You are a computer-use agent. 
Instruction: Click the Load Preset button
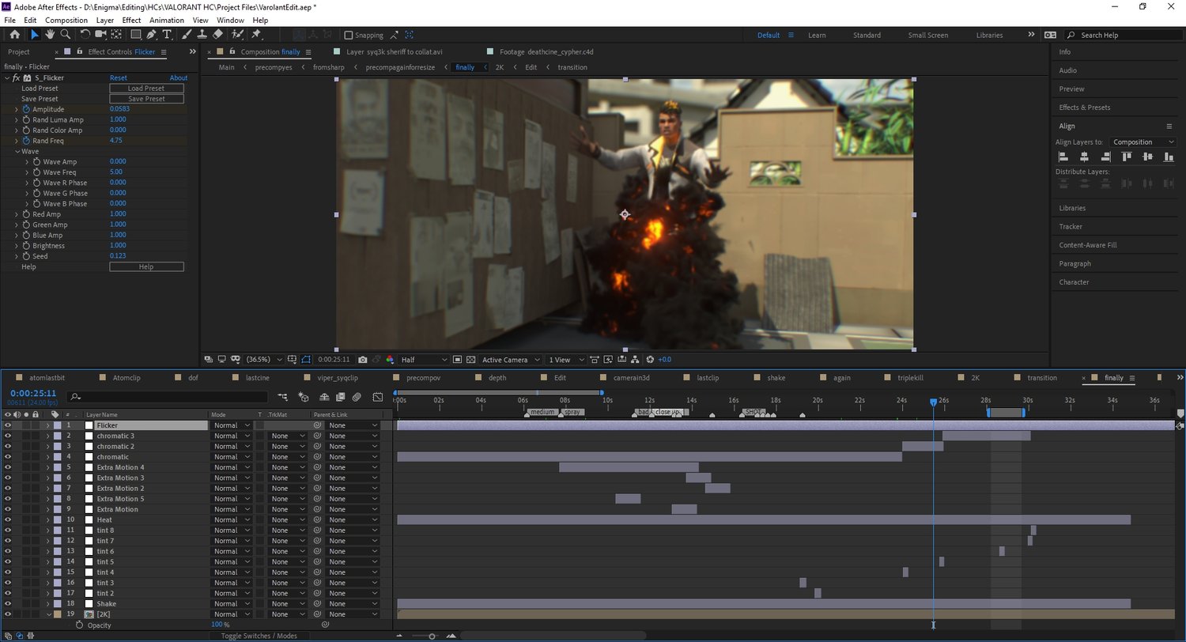[146, 89]
